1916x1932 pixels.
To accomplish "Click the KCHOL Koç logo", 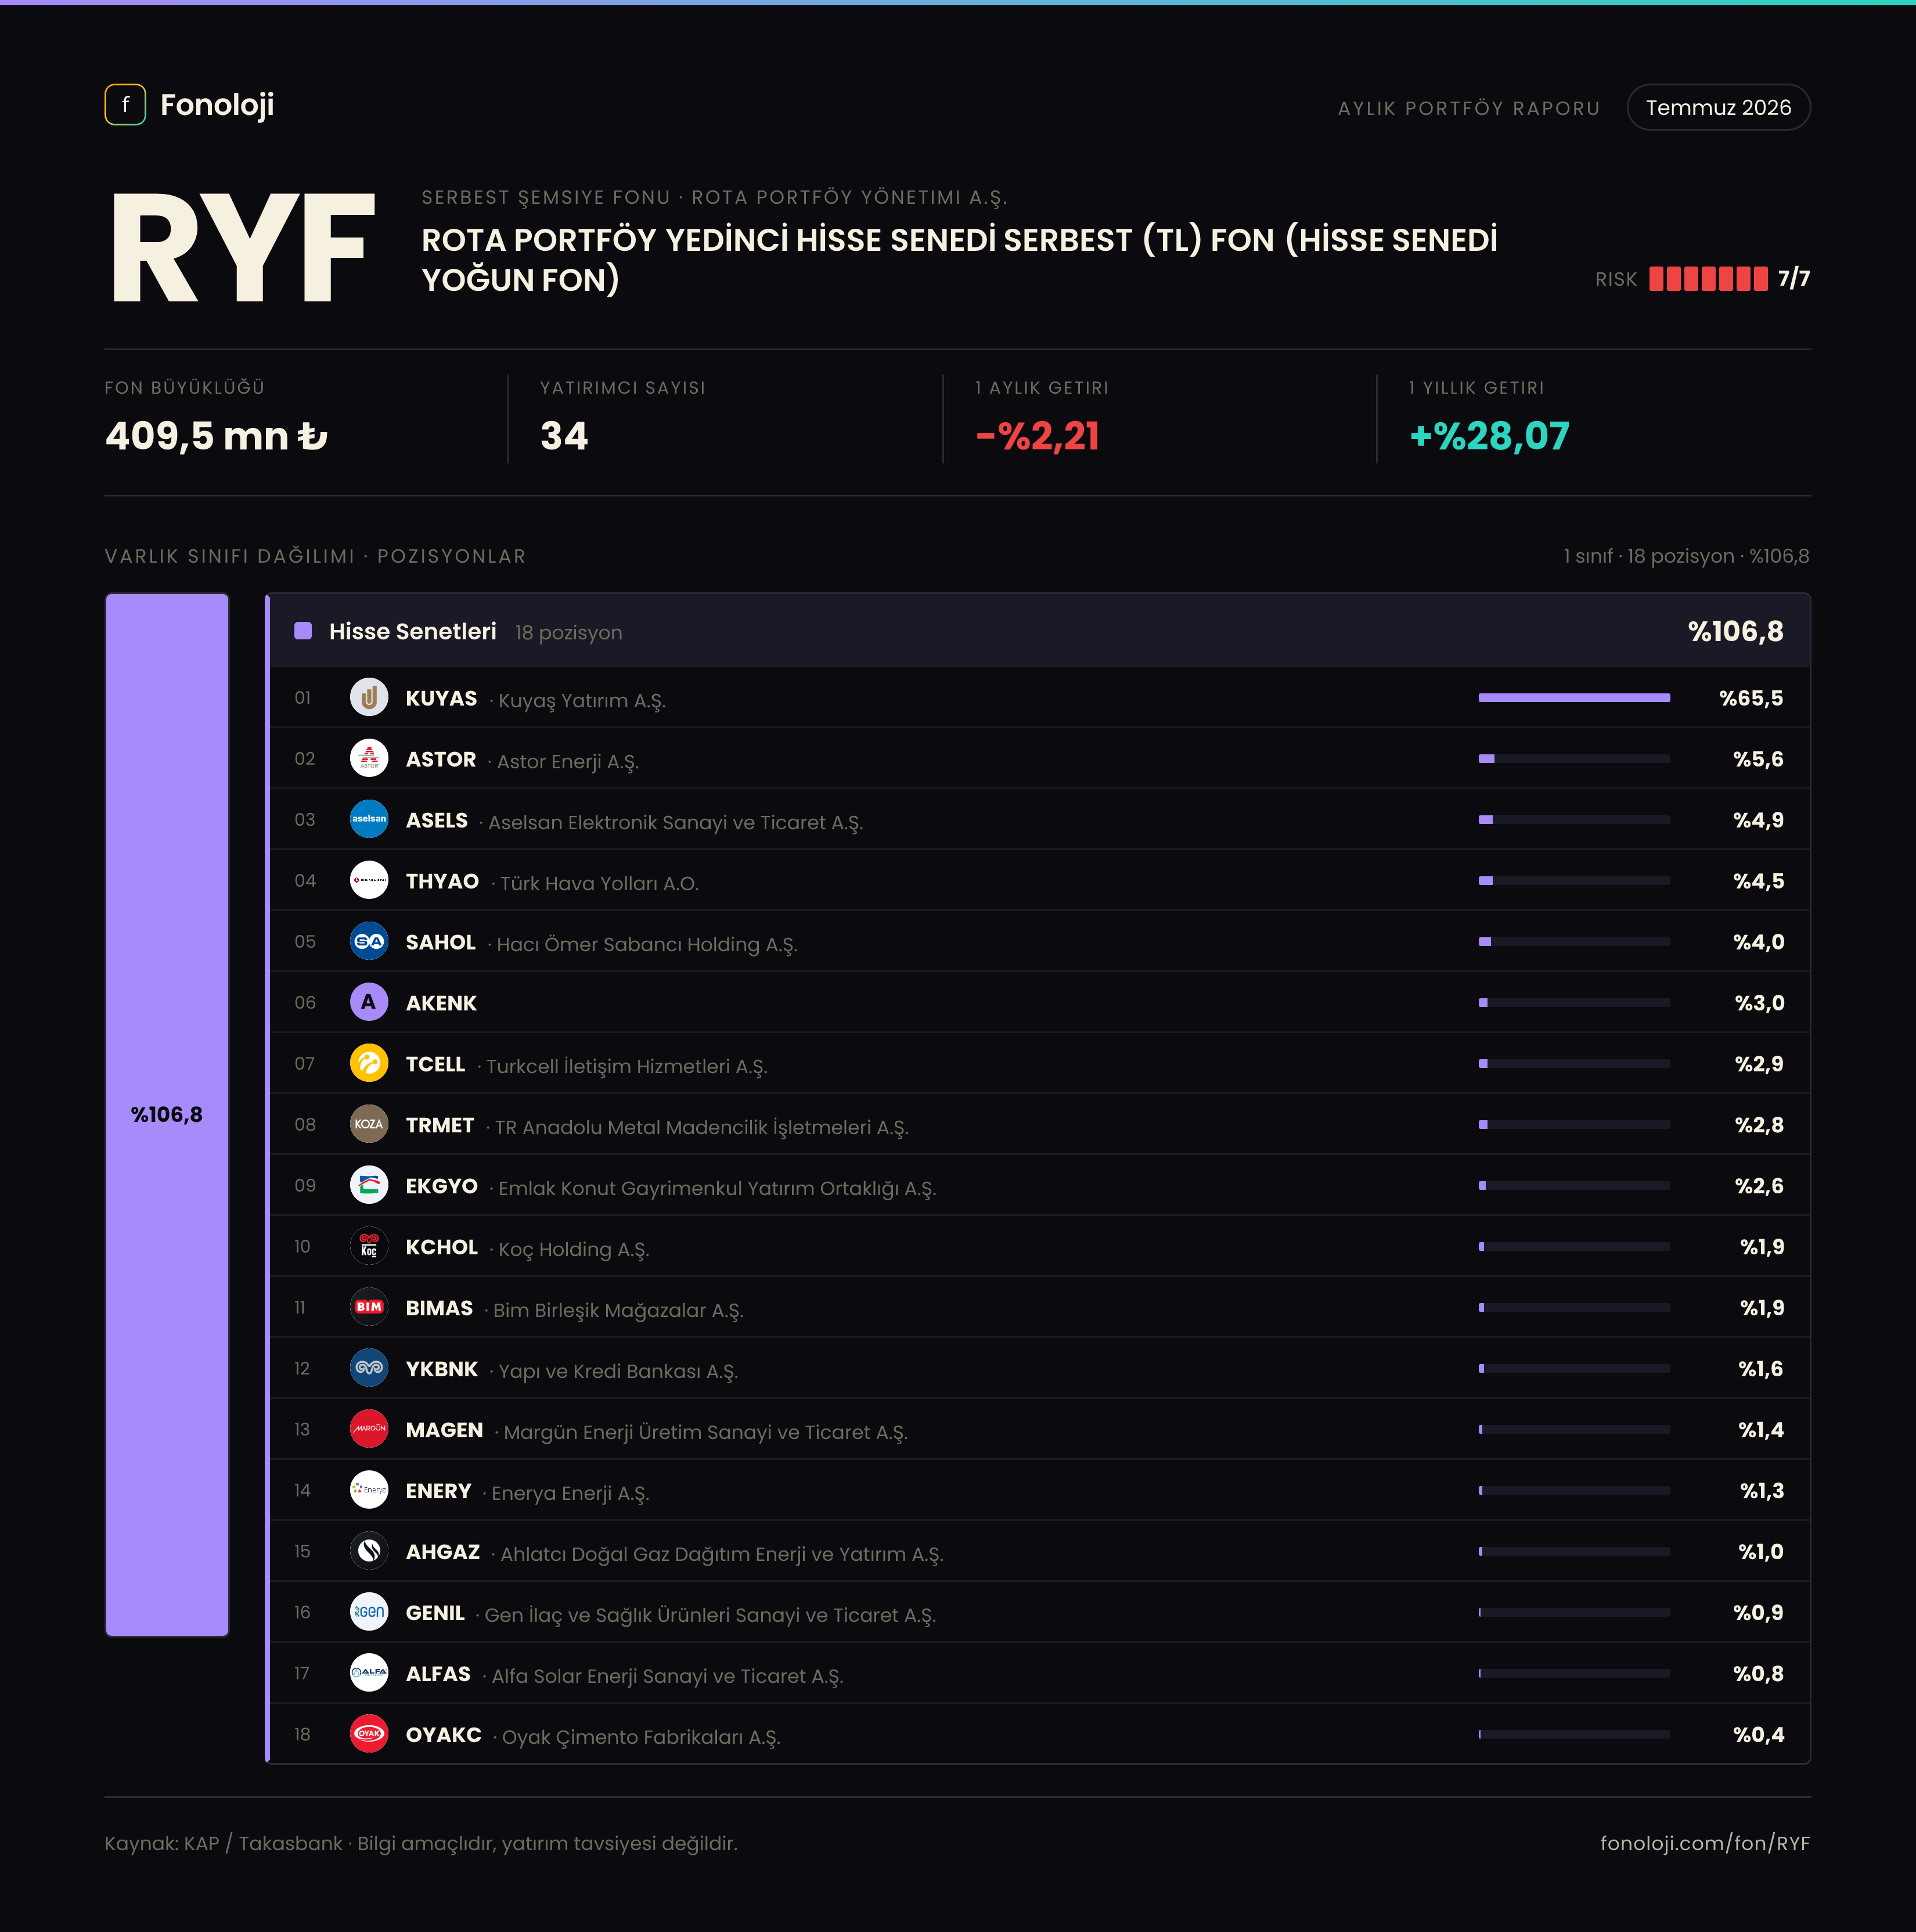I will (x=369, y=1246).
